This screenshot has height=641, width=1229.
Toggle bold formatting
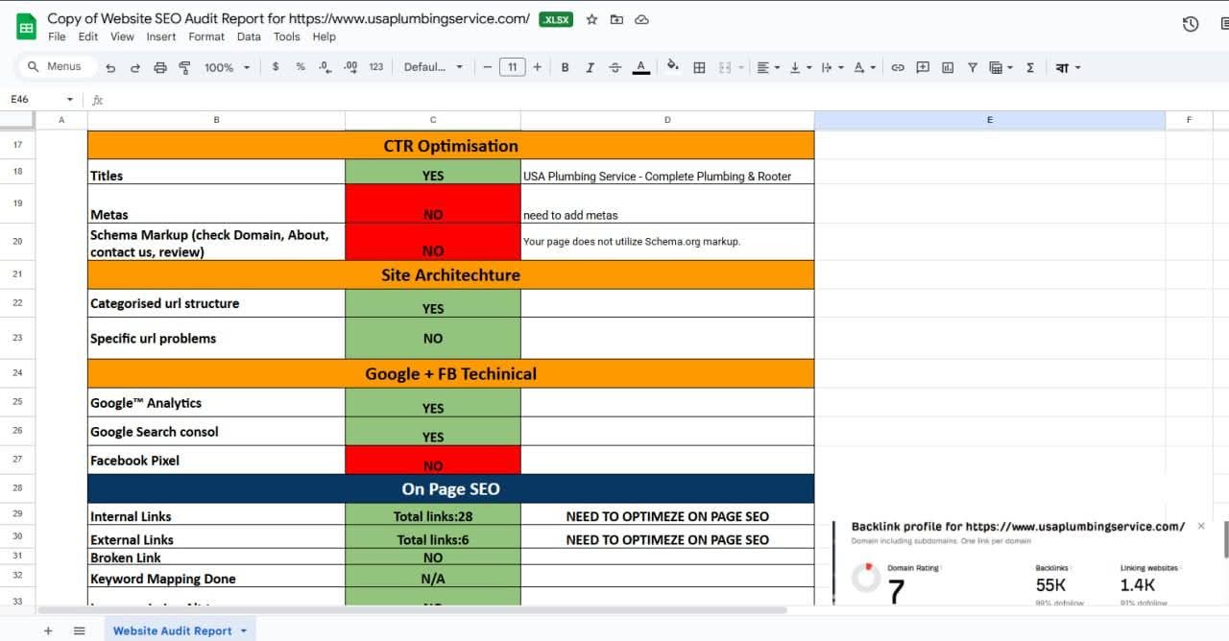click(566, 67)
